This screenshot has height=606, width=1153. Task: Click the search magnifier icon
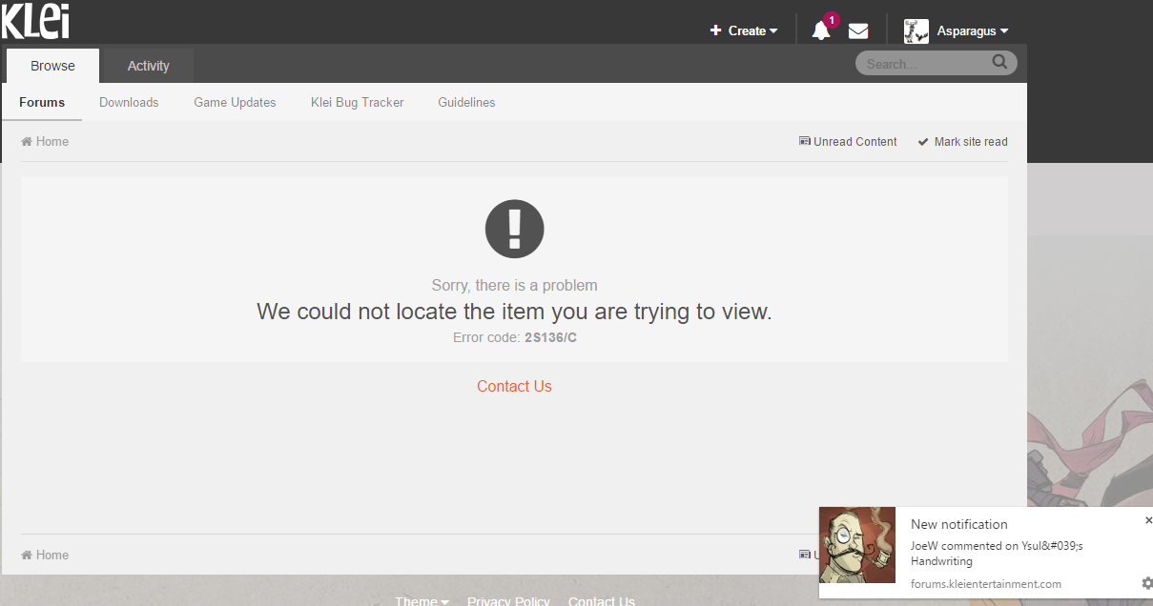click(x=999, y=63)
